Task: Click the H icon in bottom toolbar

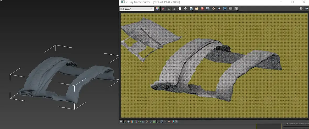Action: coord(165,121)
